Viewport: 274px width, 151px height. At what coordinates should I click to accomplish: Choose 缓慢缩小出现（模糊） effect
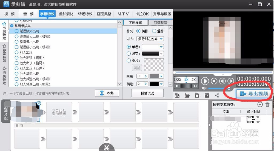pos(33,47)
